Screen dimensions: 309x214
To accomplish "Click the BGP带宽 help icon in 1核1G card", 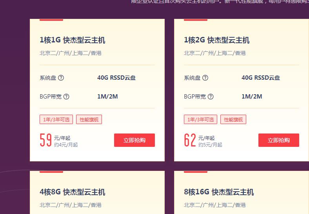I will pyautogui.click(x=67, y=97).
